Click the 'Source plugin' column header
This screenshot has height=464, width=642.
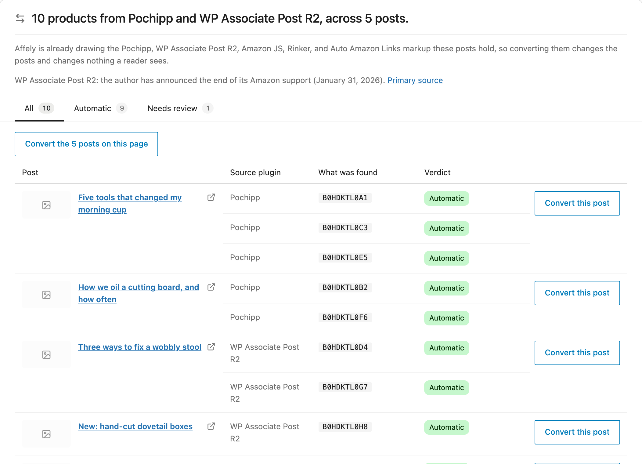click(x=255, y=172)
